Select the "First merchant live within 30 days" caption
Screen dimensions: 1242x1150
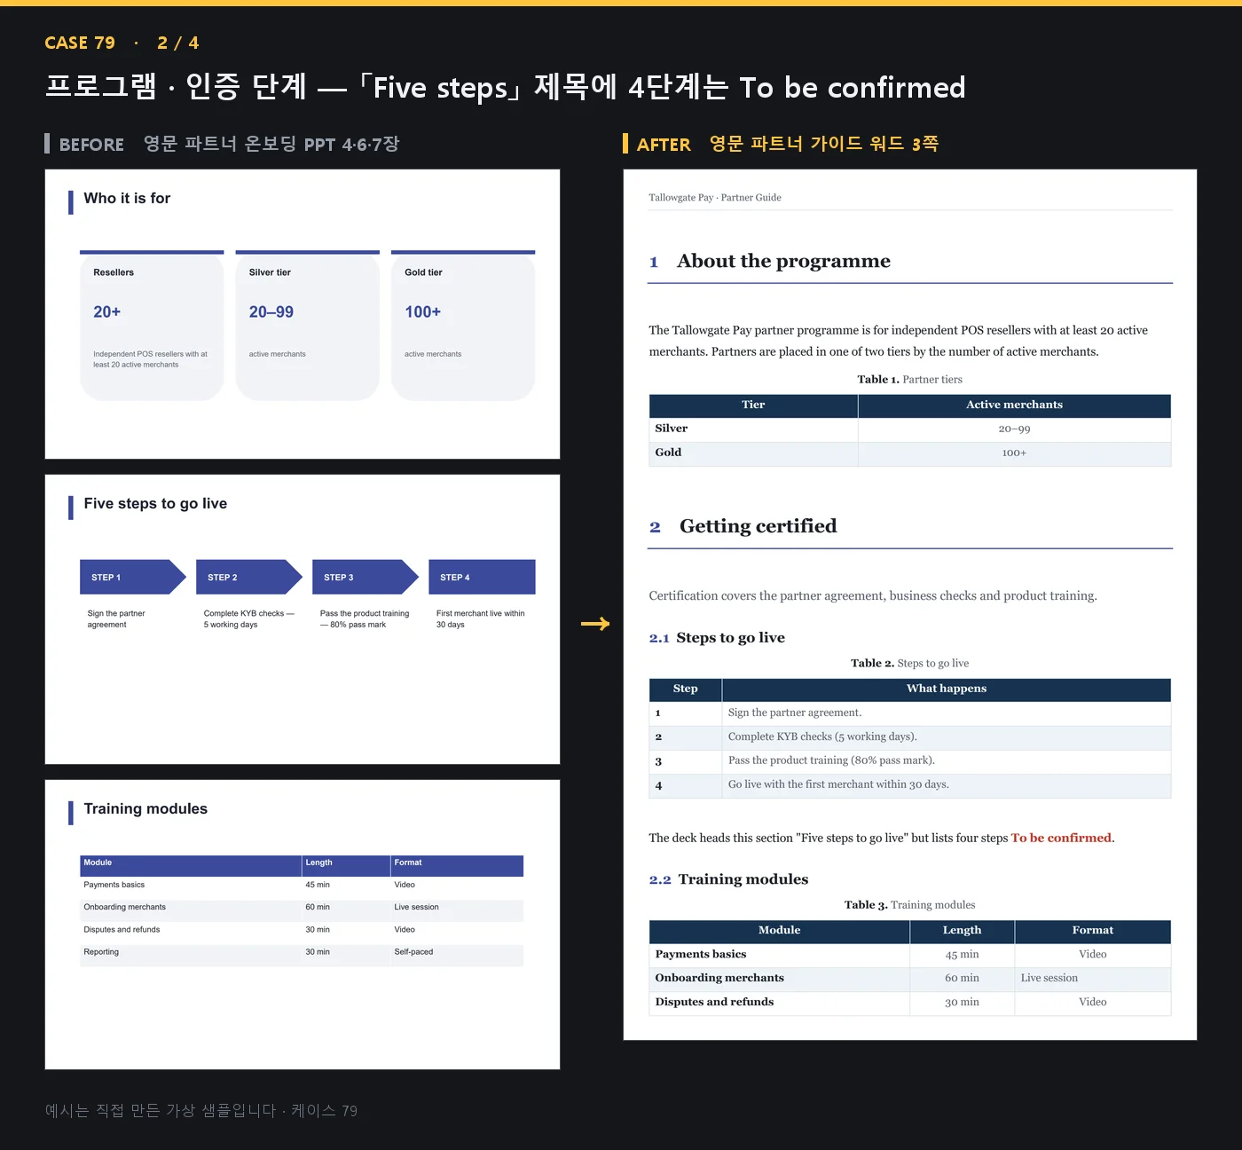(480, 618)
